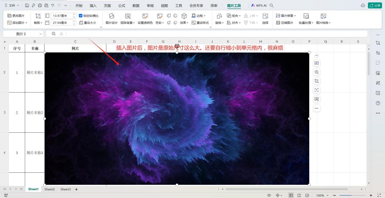Click 更改图片 change picture

16,16
